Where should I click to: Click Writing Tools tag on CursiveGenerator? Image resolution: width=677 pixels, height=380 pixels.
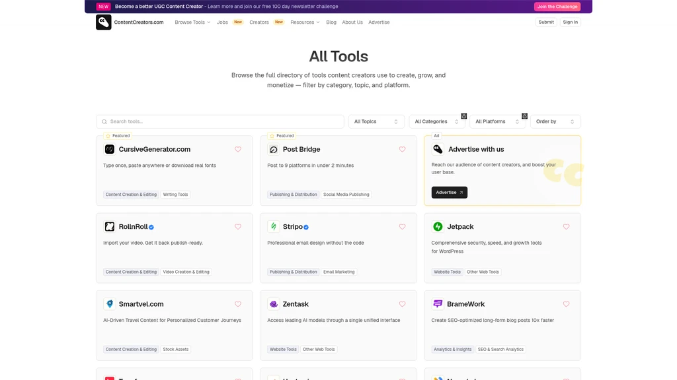click(175, 195)
